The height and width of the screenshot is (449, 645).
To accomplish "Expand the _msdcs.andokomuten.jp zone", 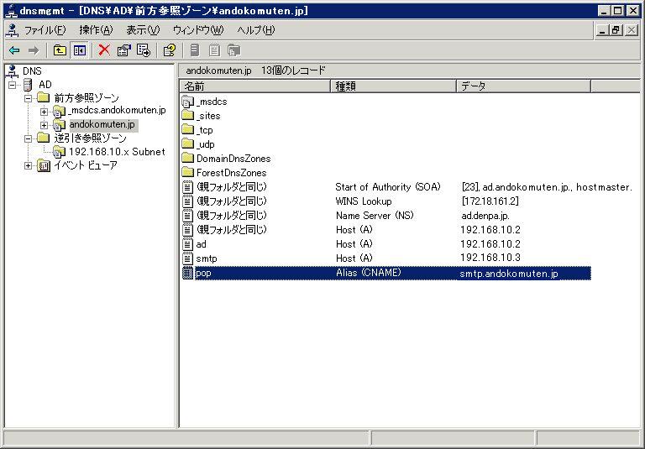I will pyautogui.click(x=45, y=112).
